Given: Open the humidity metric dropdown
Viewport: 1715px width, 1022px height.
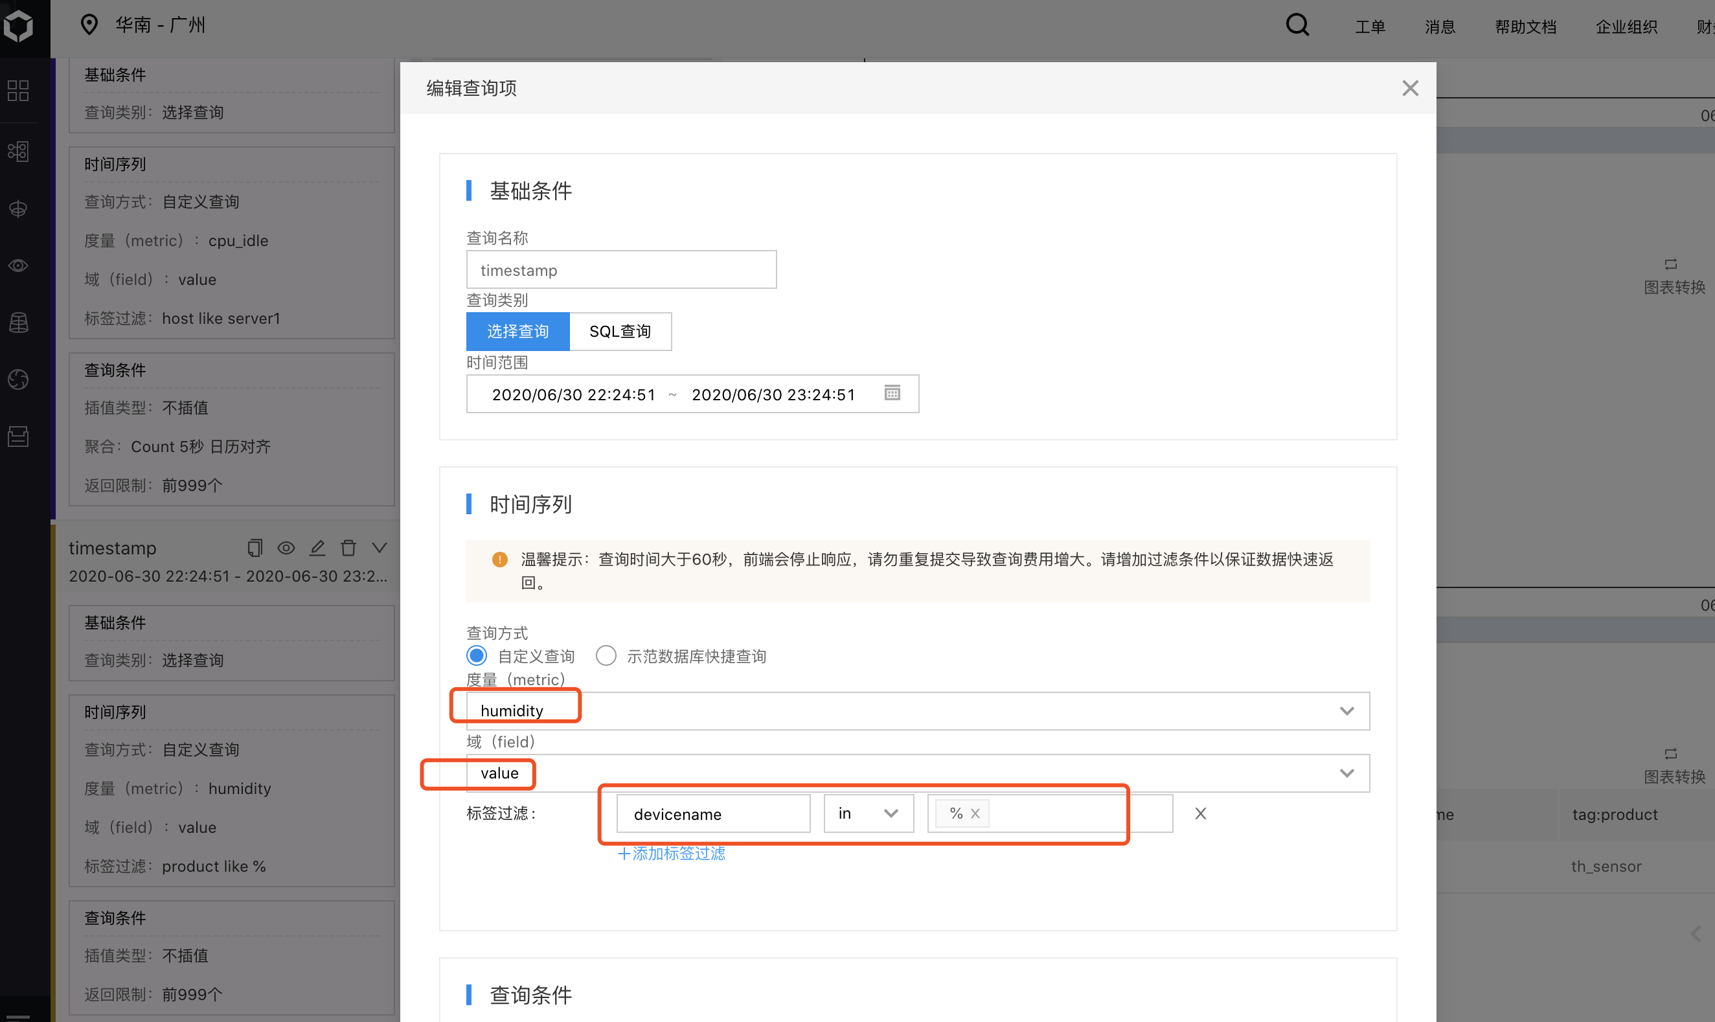Looking at the screenshot, I should (x=917, y=710).
